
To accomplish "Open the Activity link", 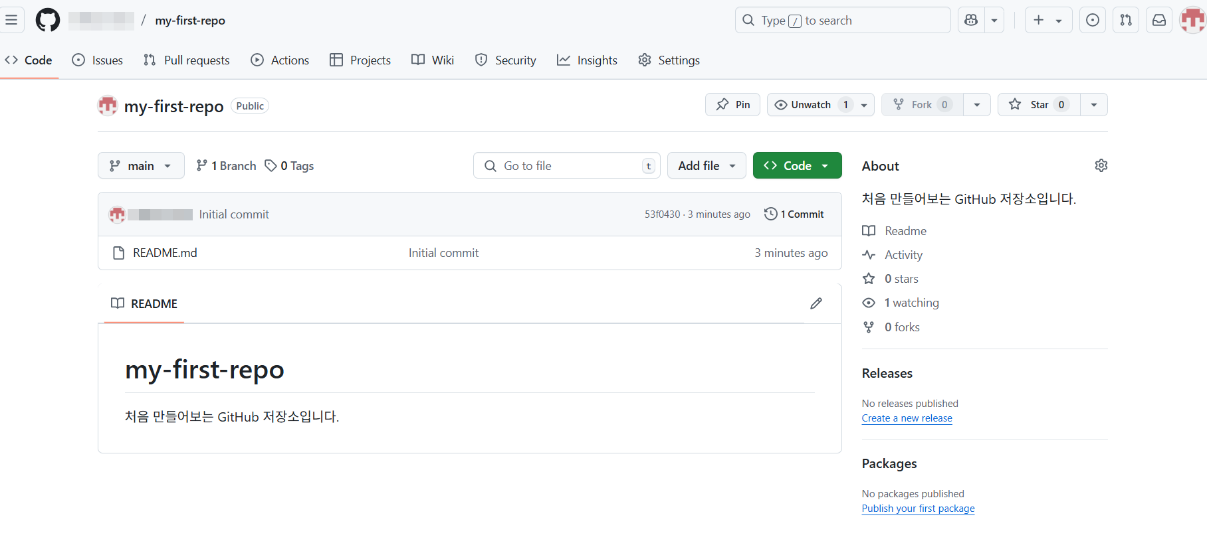I will click(x=892, y=255).
